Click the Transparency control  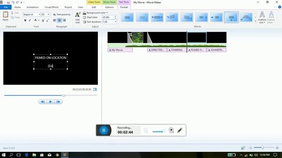click(62, 14)
